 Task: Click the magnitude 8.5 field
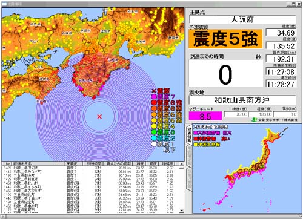(205, 116)
